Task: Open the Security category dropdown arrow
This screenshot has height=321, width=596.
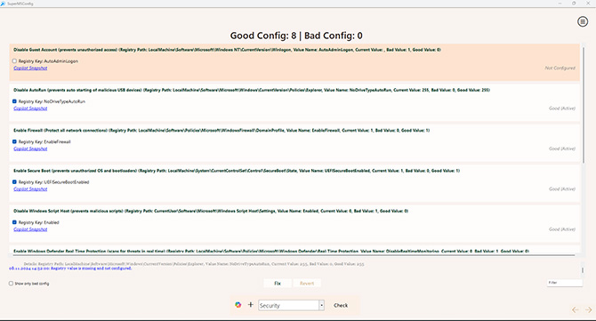Action: pos(321,305)
